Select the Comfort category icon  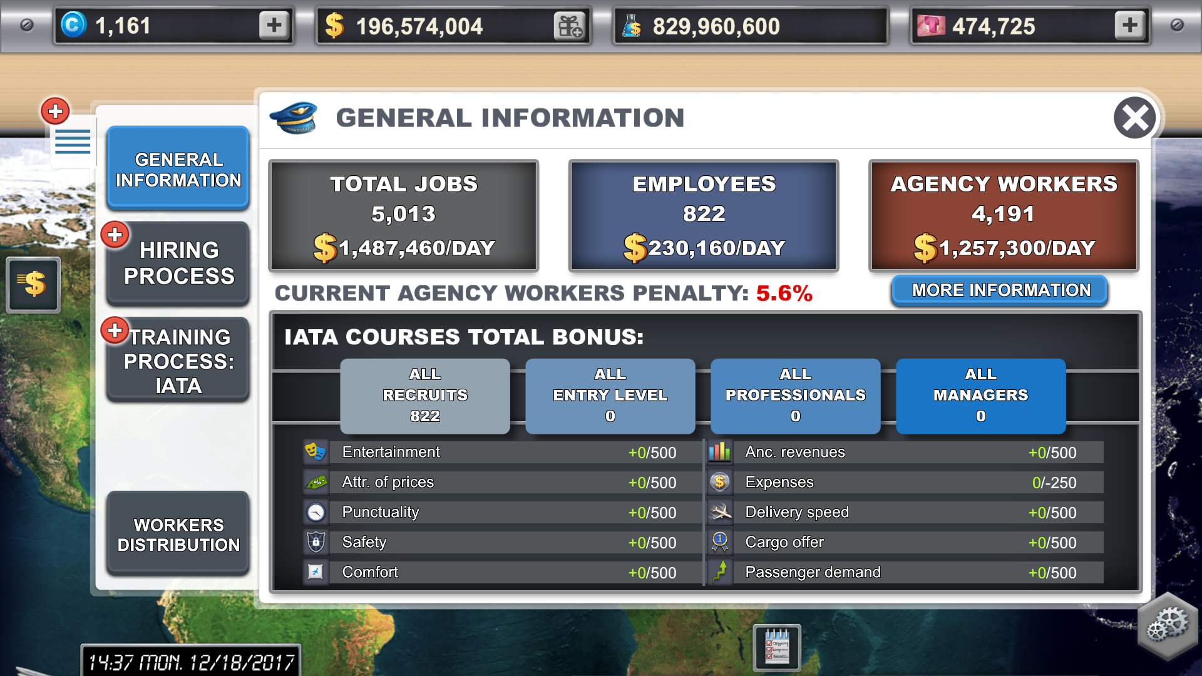point(316,573)
